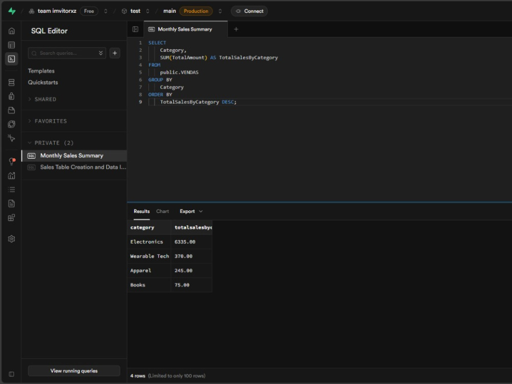Click the main branch link
This screenshot has width=512, height=384.
(169, 11)
